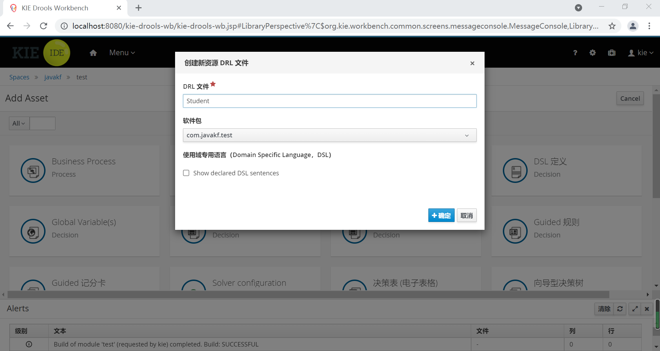Cancel the Add Asset screen
Viewport: 660px width, 351px height.
coord(630,98)
